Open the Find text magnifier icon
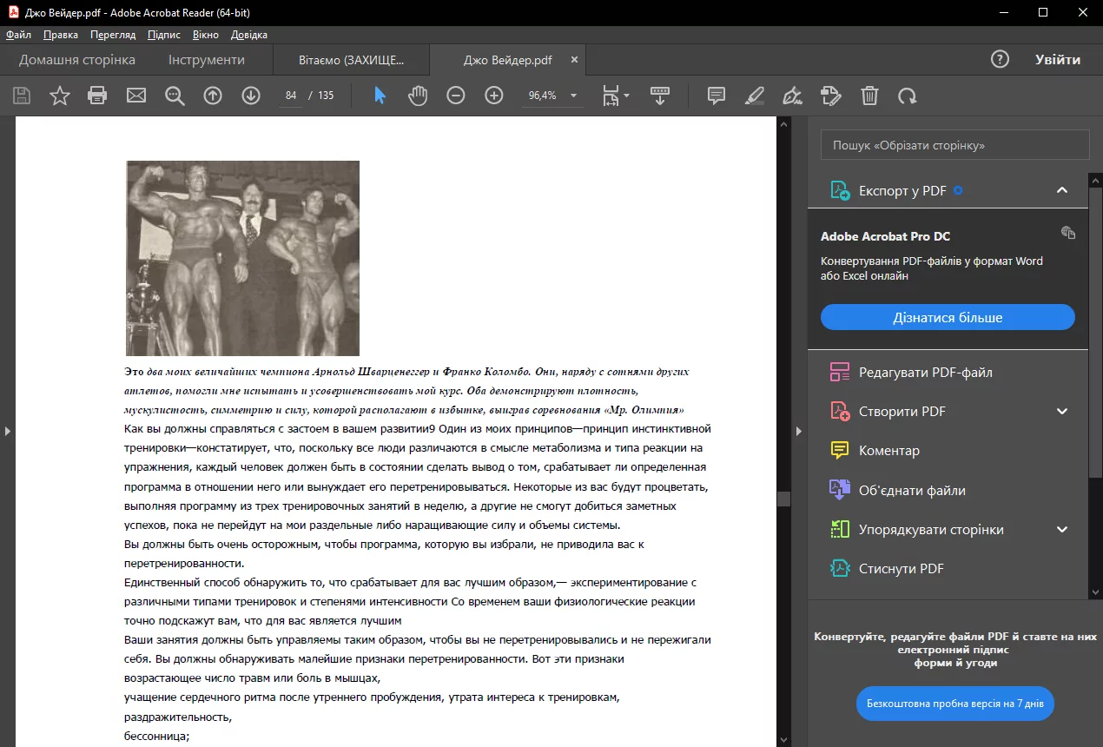The height and width of the screenshot is (747, 1103). pyautogui.click(x=175, y=96)
